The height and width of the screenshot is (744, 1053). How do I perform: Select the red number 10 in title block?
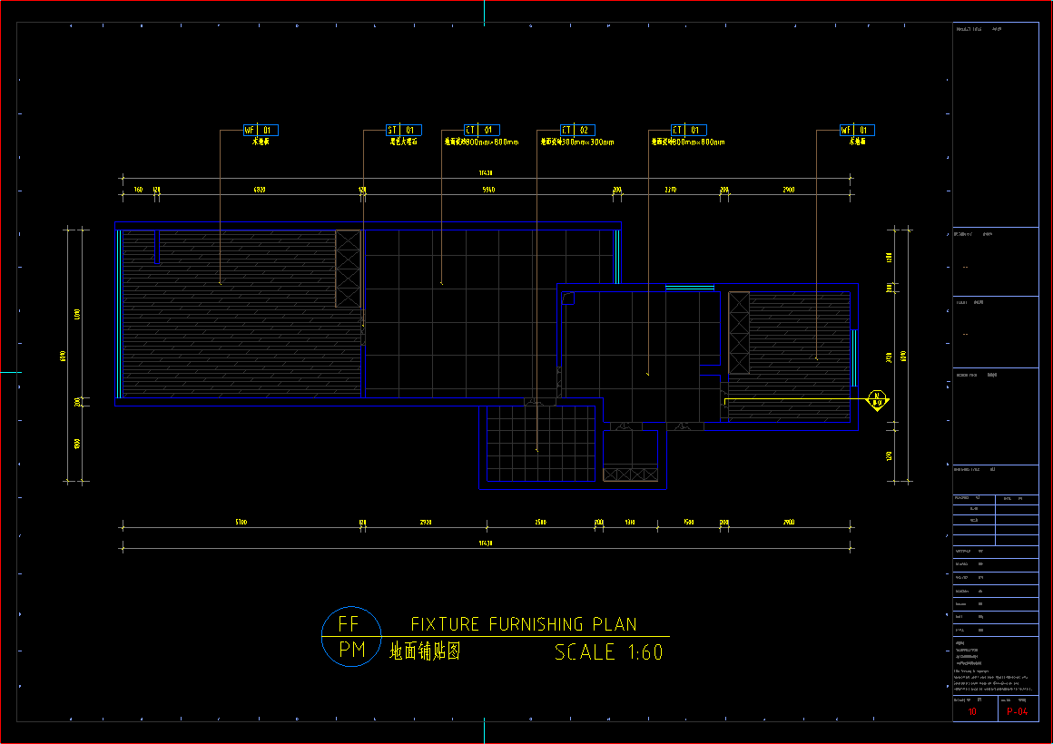pyautogui.click(x=973, y=712)
